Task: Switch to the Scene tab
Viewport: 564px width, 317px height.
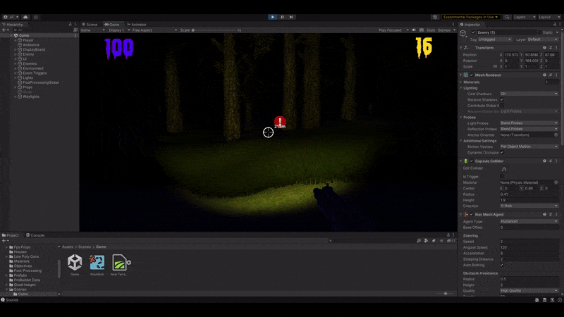Action: pos(90,25)
